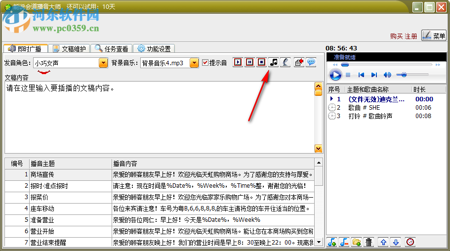Viewport: 450px width, 251px height.
Task: Click the microphone toolbar icon
Action: [286, 62]
